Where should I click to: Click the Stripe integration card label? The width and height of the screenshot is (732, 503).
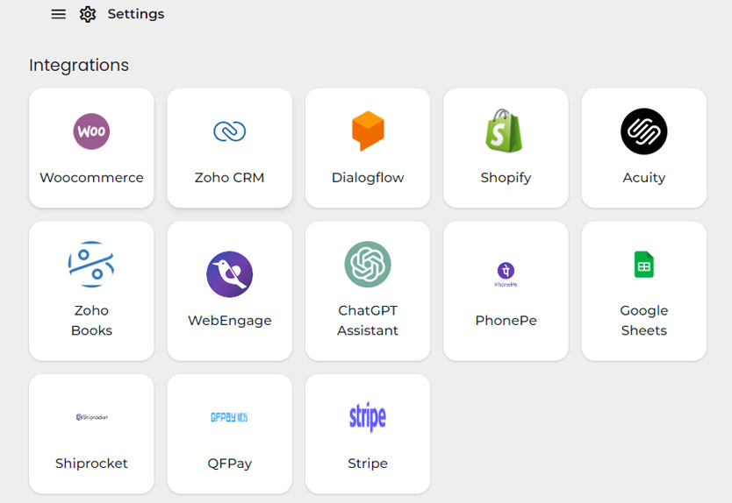coord(368,464)
